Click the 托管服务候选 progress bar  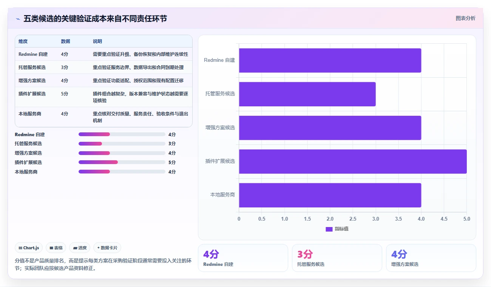(x=122, y=144)
